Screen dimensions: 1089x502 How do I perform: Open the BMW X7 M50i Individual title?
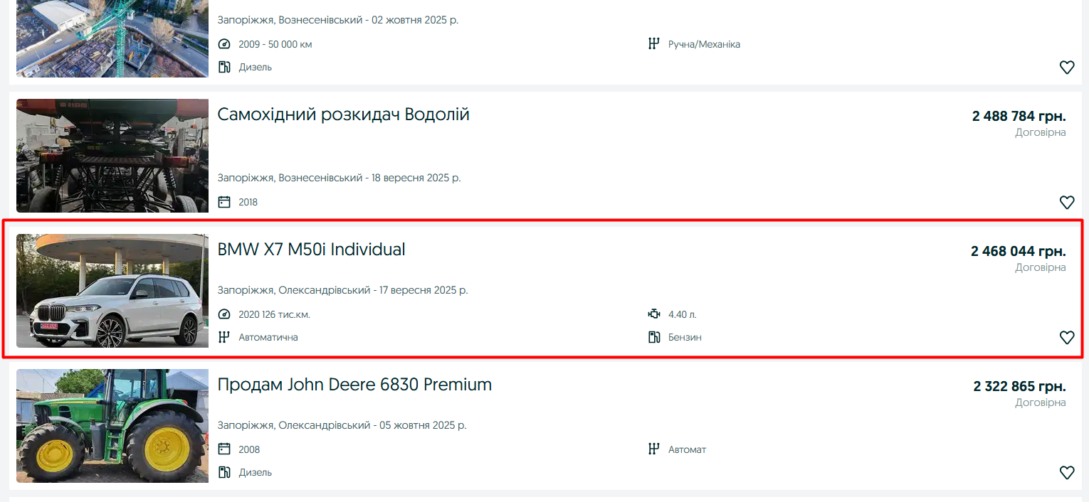[311, 250]
